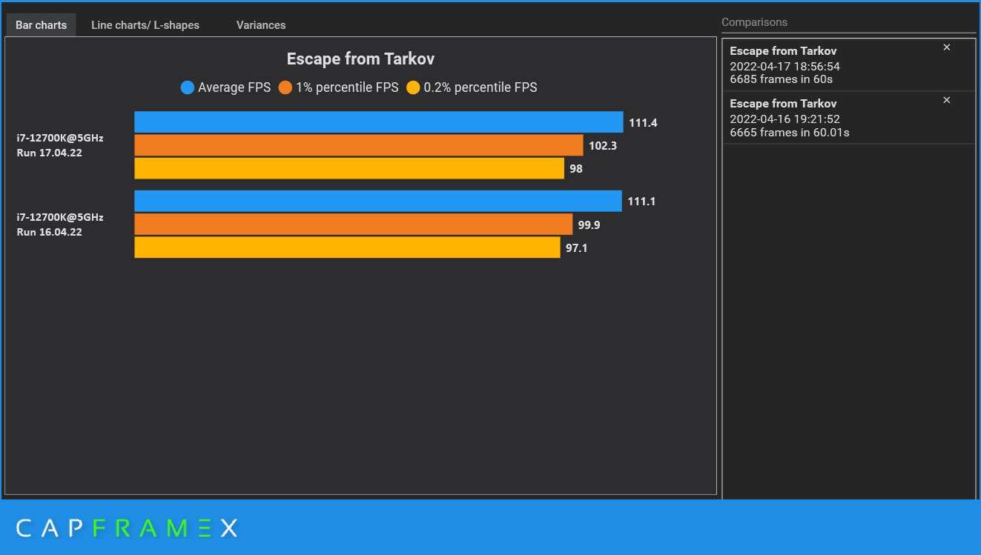Click the 98 0.2% percentile bar
The height and width of the screenshot is (555, 981).
[x=349, y=168]
